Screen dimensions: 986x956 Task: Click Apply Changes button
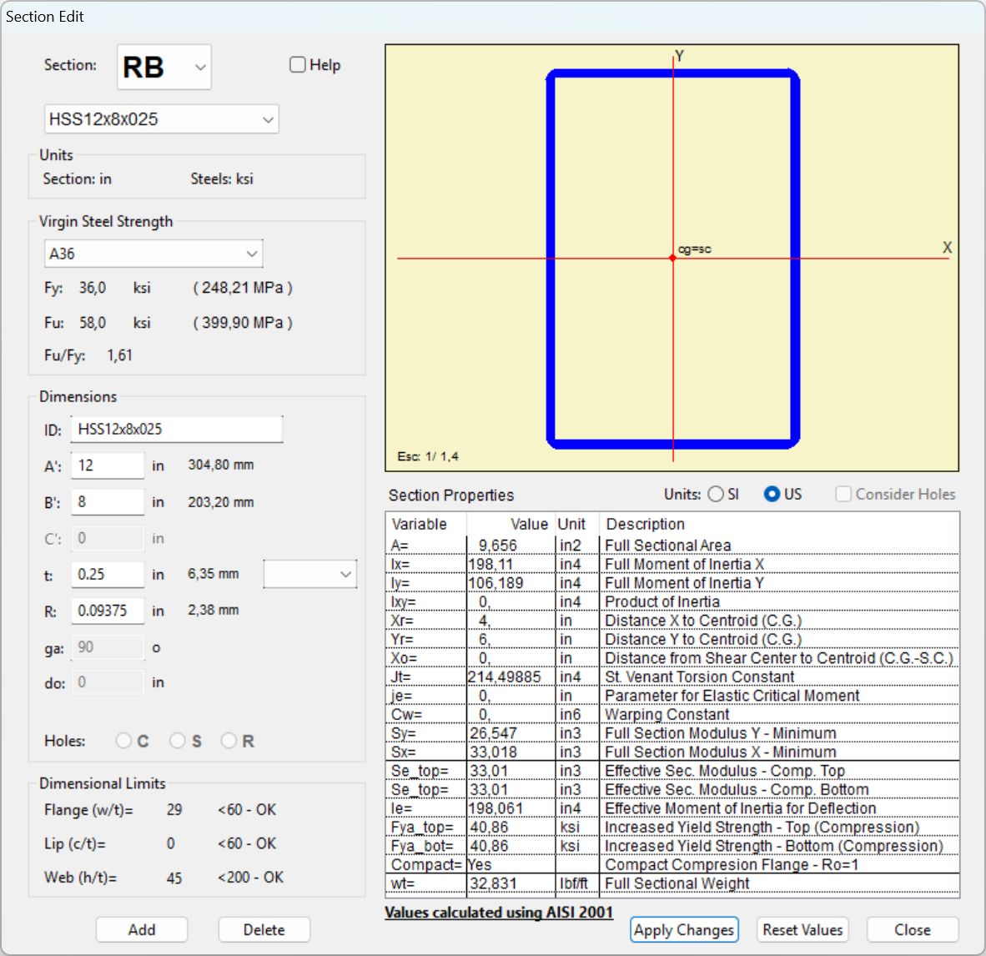click(x=684, y=930)
